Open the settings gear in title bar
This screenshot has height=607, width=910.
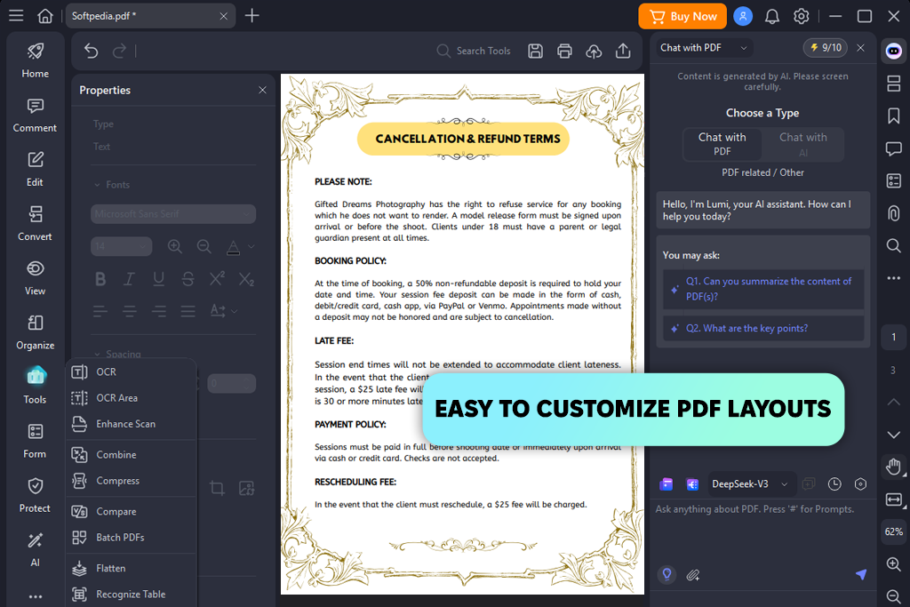tap(801, 16)
